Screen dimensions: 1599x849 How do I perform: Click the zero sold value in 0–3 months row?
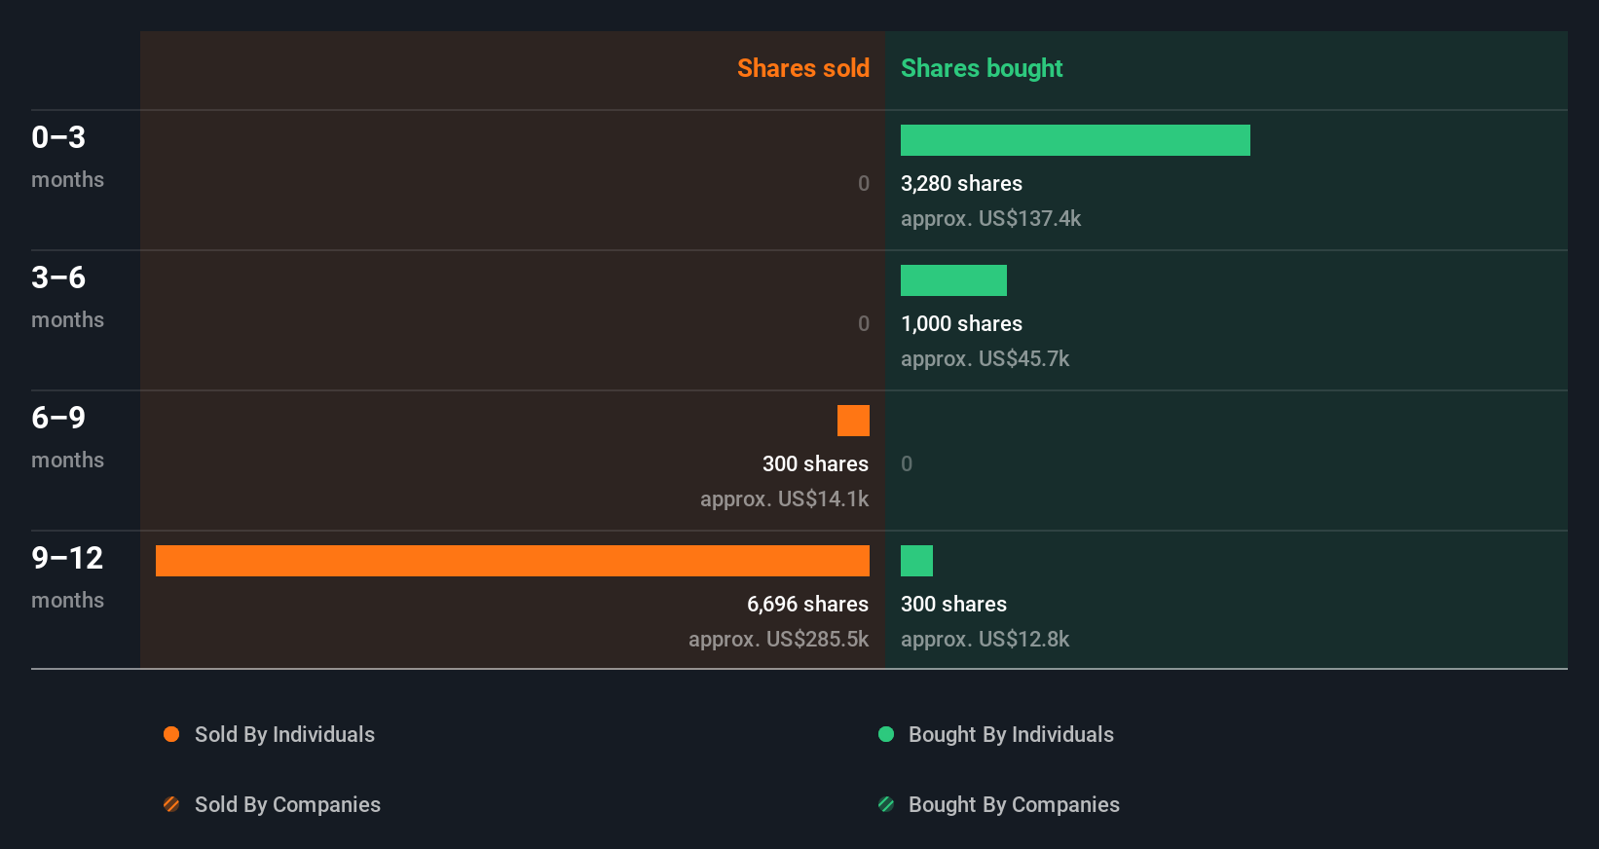tap(863, 183)
